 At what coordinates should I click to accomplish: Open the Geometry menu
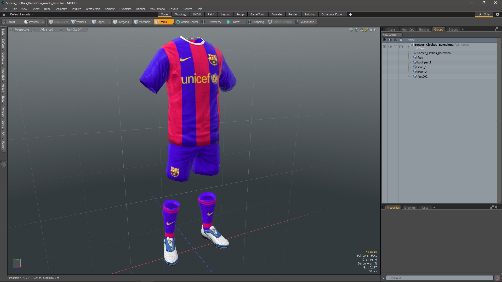(60, 9)
